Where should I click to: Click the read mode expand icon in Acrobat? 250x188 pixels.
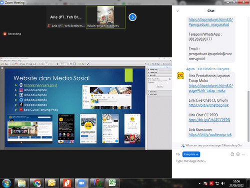(x=88, y=64)
